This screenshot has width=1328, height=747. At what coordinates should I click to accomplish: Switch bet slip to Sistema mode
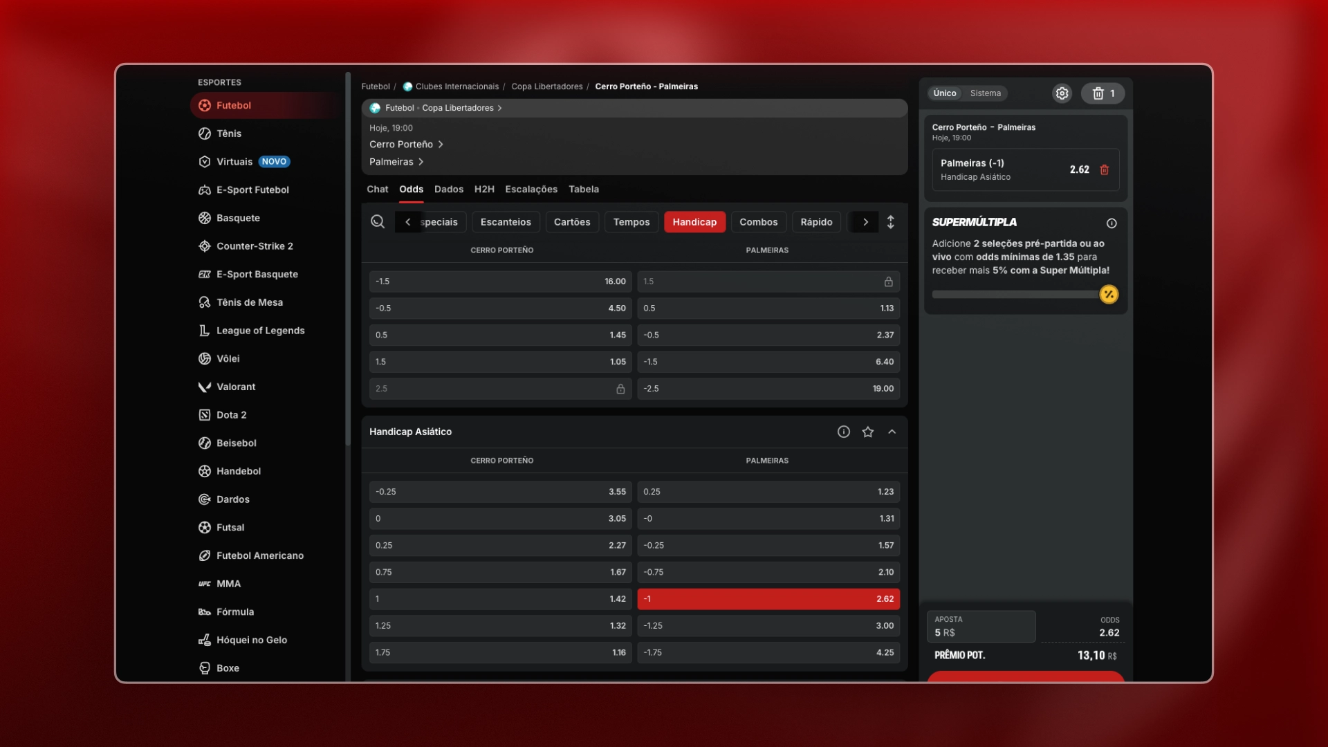click(986, 93)
